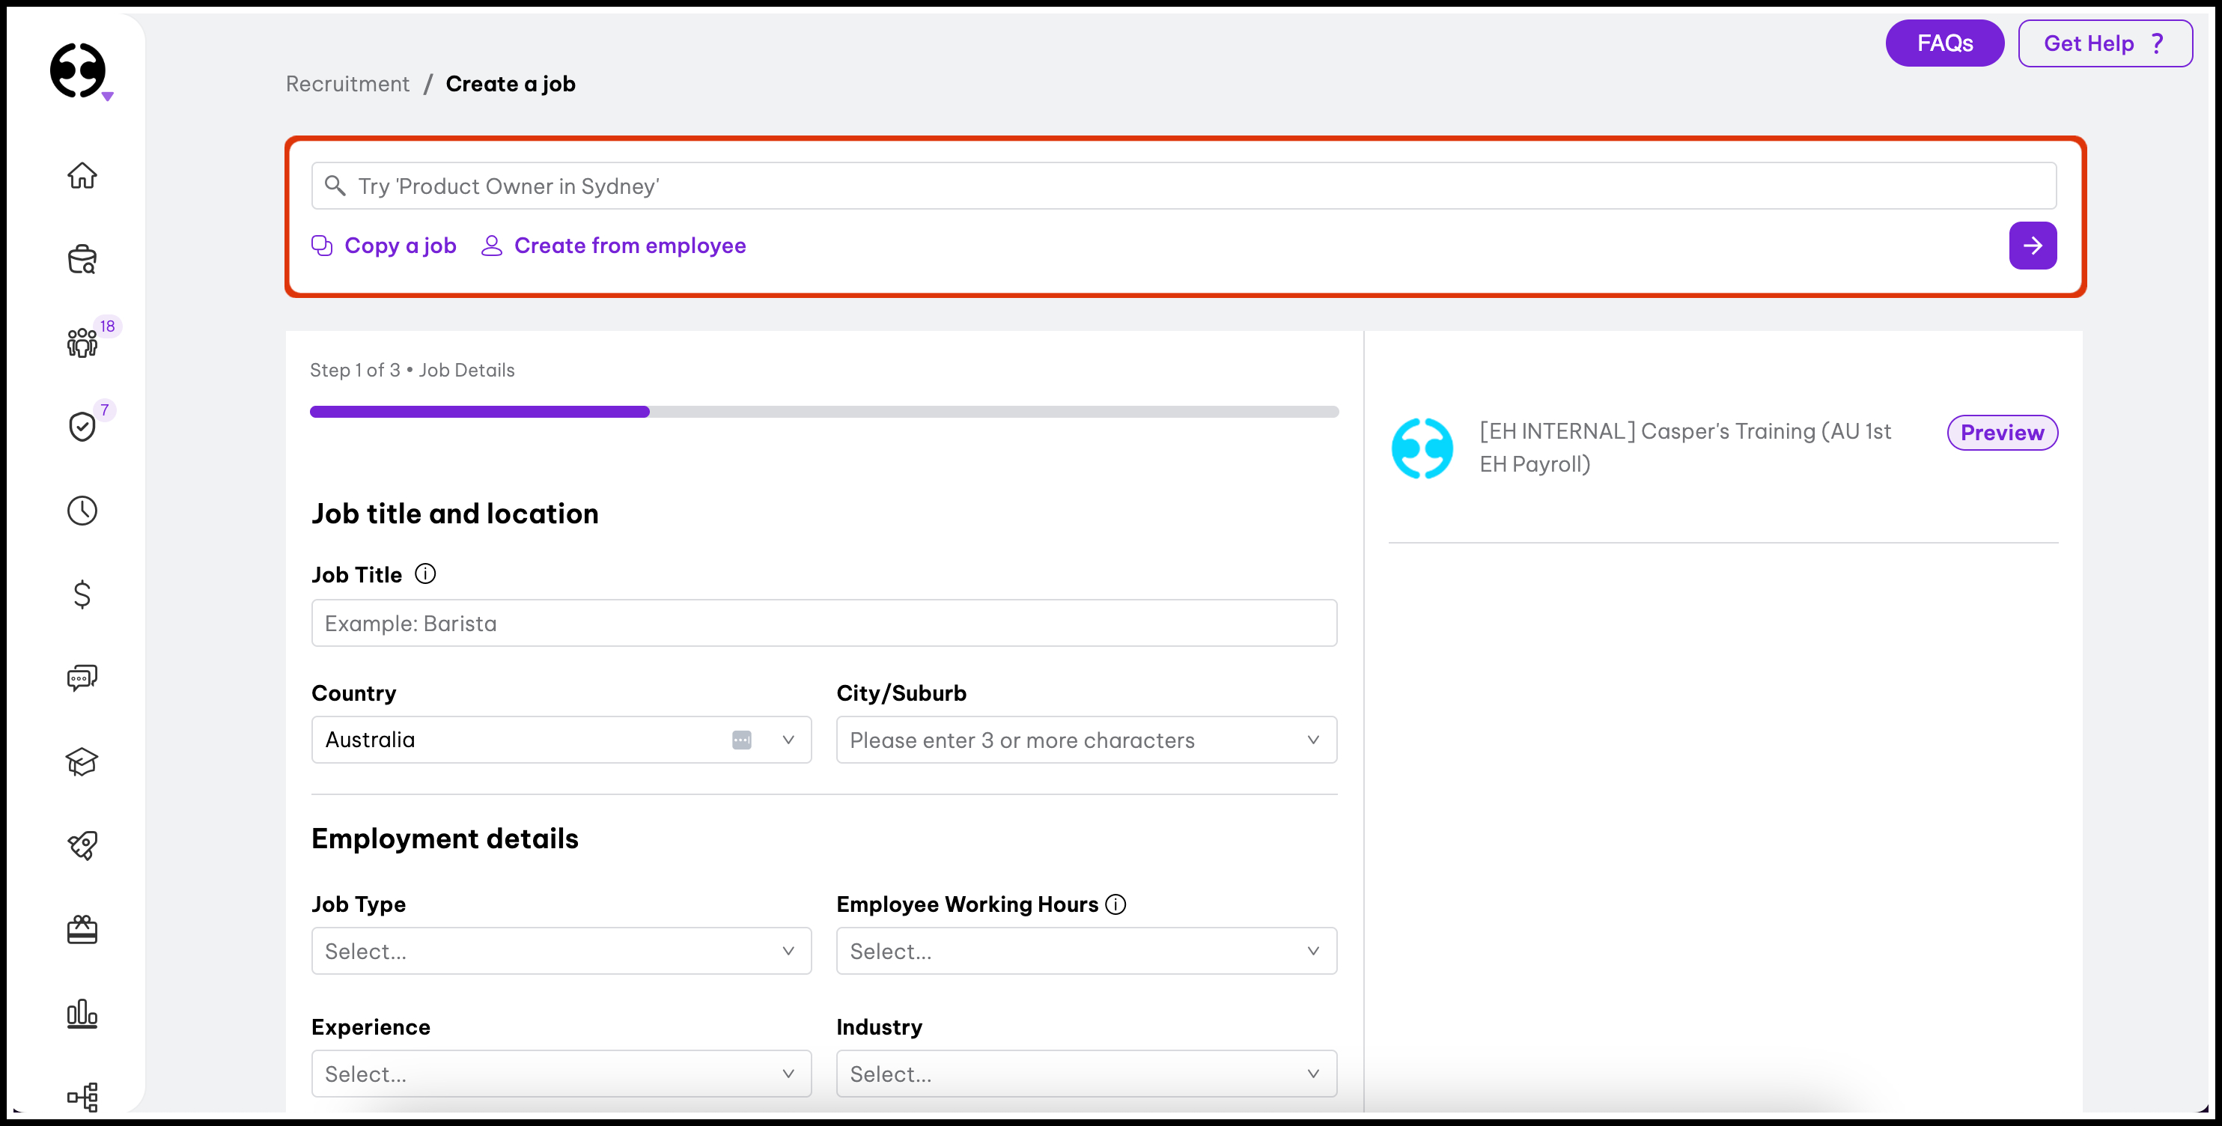Click the FAQs button
2222x1126 pixels.
coord(1944,43)
